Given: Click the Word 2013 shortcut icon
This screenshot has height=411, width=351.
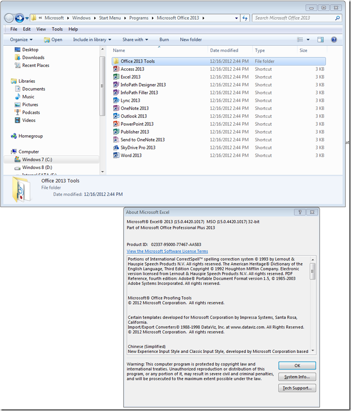Looking at the screenshot, I should pos(116,155).
